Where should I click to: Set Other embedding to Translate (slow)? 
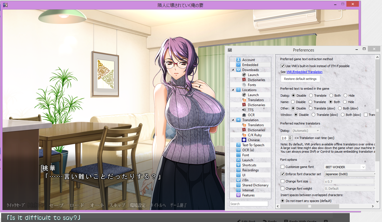(311, 108)
